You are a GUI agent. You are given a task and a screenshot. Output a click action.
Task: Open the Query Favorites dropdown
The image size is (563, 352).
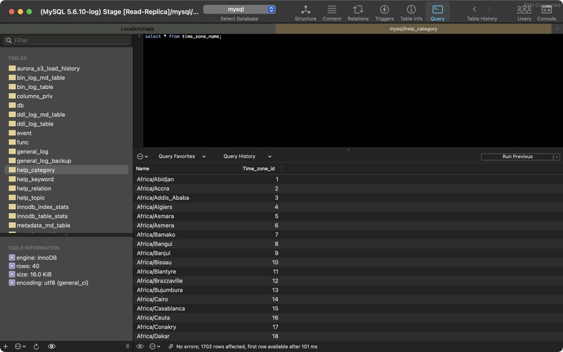[182, 156]
